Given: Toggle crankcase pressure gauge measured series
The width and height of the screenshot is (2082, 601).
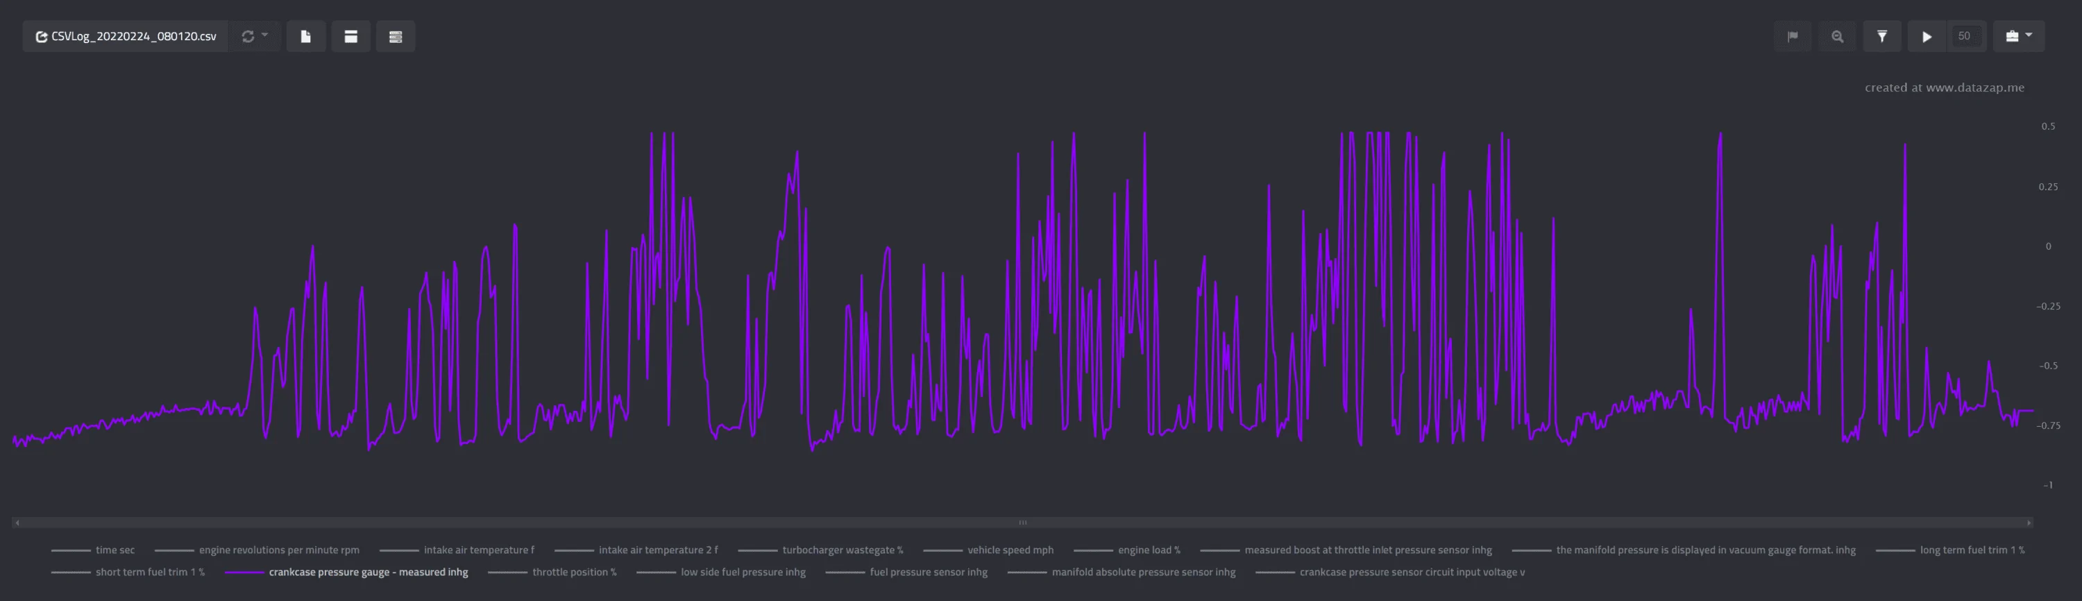Looking at the screenshot, I should (368, 572).
